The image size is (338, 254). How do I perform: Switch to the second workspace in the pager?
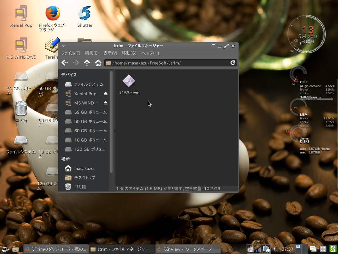pos(305,246)
